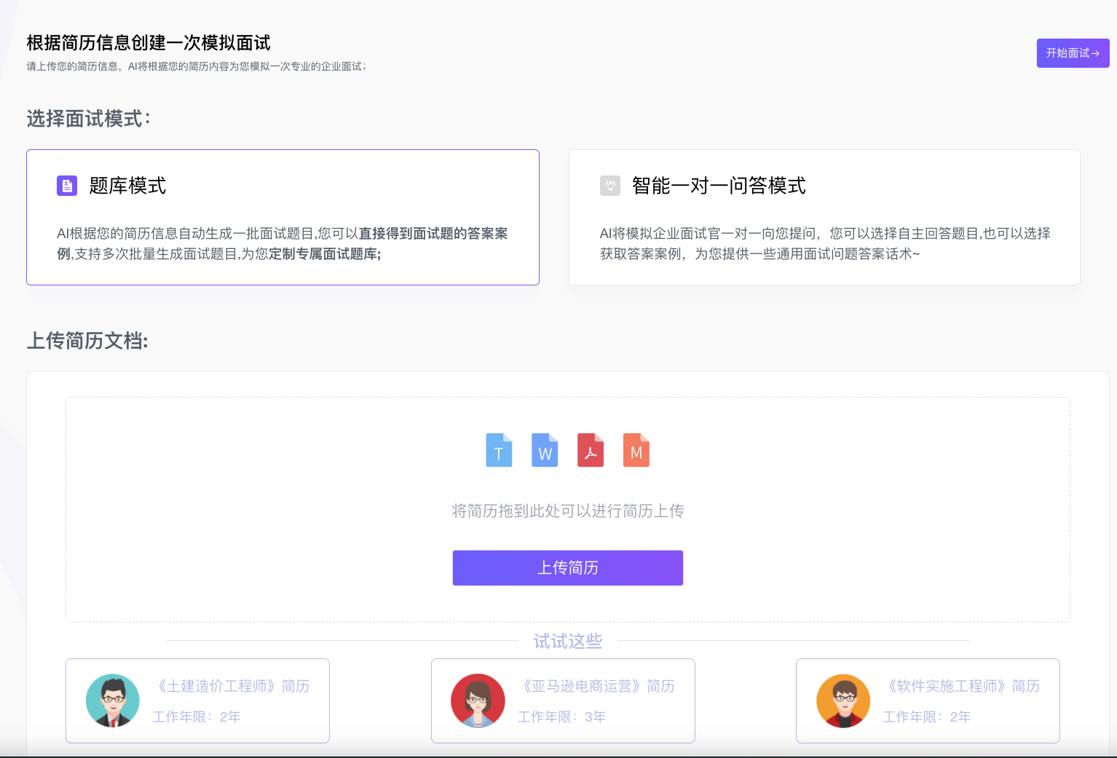Click the Word document format icon
The image size is (1117, 758).
tap(545, 450)
